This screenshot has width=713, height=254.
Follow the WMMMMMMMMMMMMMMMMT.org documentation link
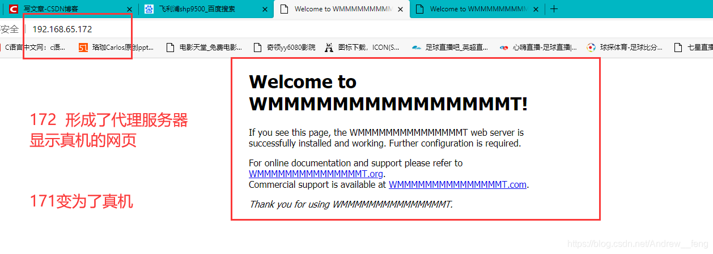click(316, 174)
